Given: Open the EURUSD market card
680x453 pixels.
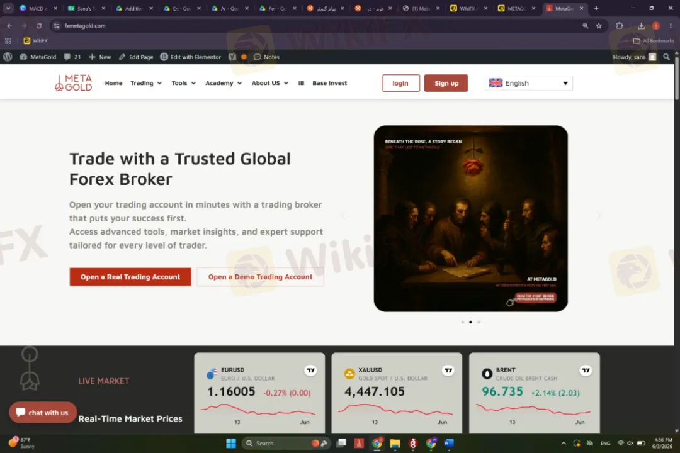Looking at the screenshot, I should click(259, 393).
